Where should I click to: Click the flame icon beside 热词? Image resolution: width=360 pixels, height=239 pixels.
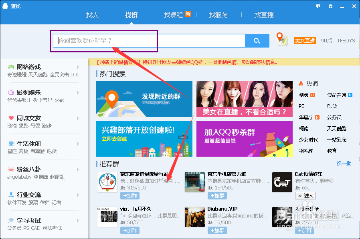(x=301, y=84)
